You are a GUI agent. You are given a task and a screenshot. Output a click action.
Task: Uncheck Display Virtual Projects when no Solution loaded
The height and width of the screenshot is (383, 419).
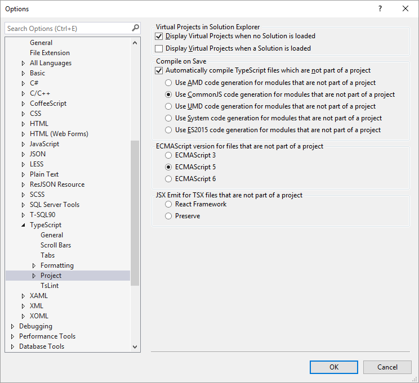click(x=159, y=36)
